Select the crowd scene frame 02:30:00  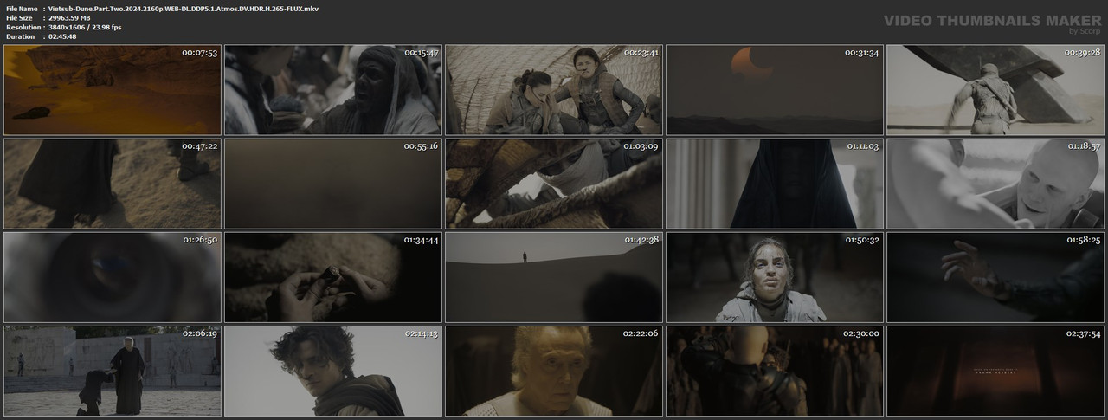tap(775, 371)
